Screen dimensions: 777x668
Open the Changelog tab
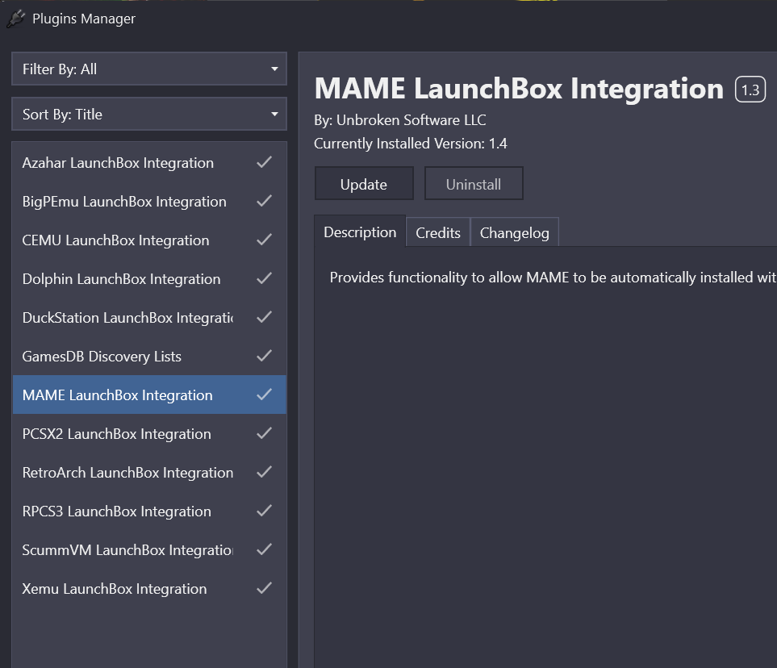point(514,233)
